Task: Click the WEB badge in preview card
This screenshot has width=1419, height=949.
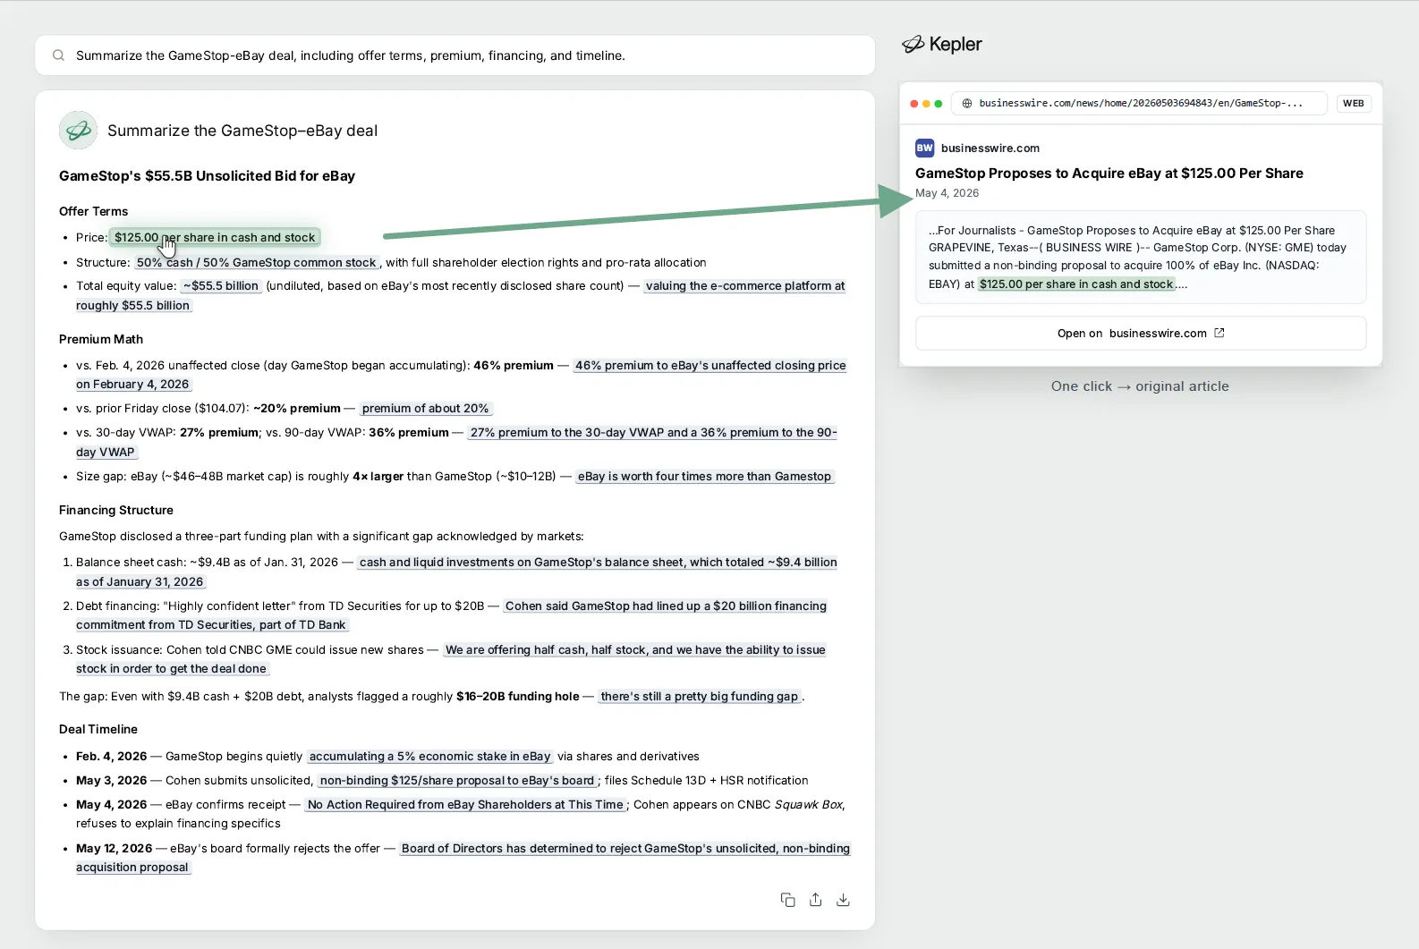Action: click(1354, 104)
